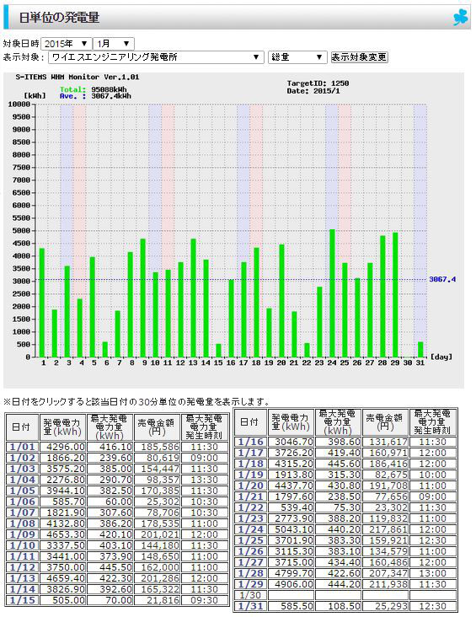Open the 1/29 date link
Image resolution: width=476 pixels, height=617 pixels.
[250, 584]
